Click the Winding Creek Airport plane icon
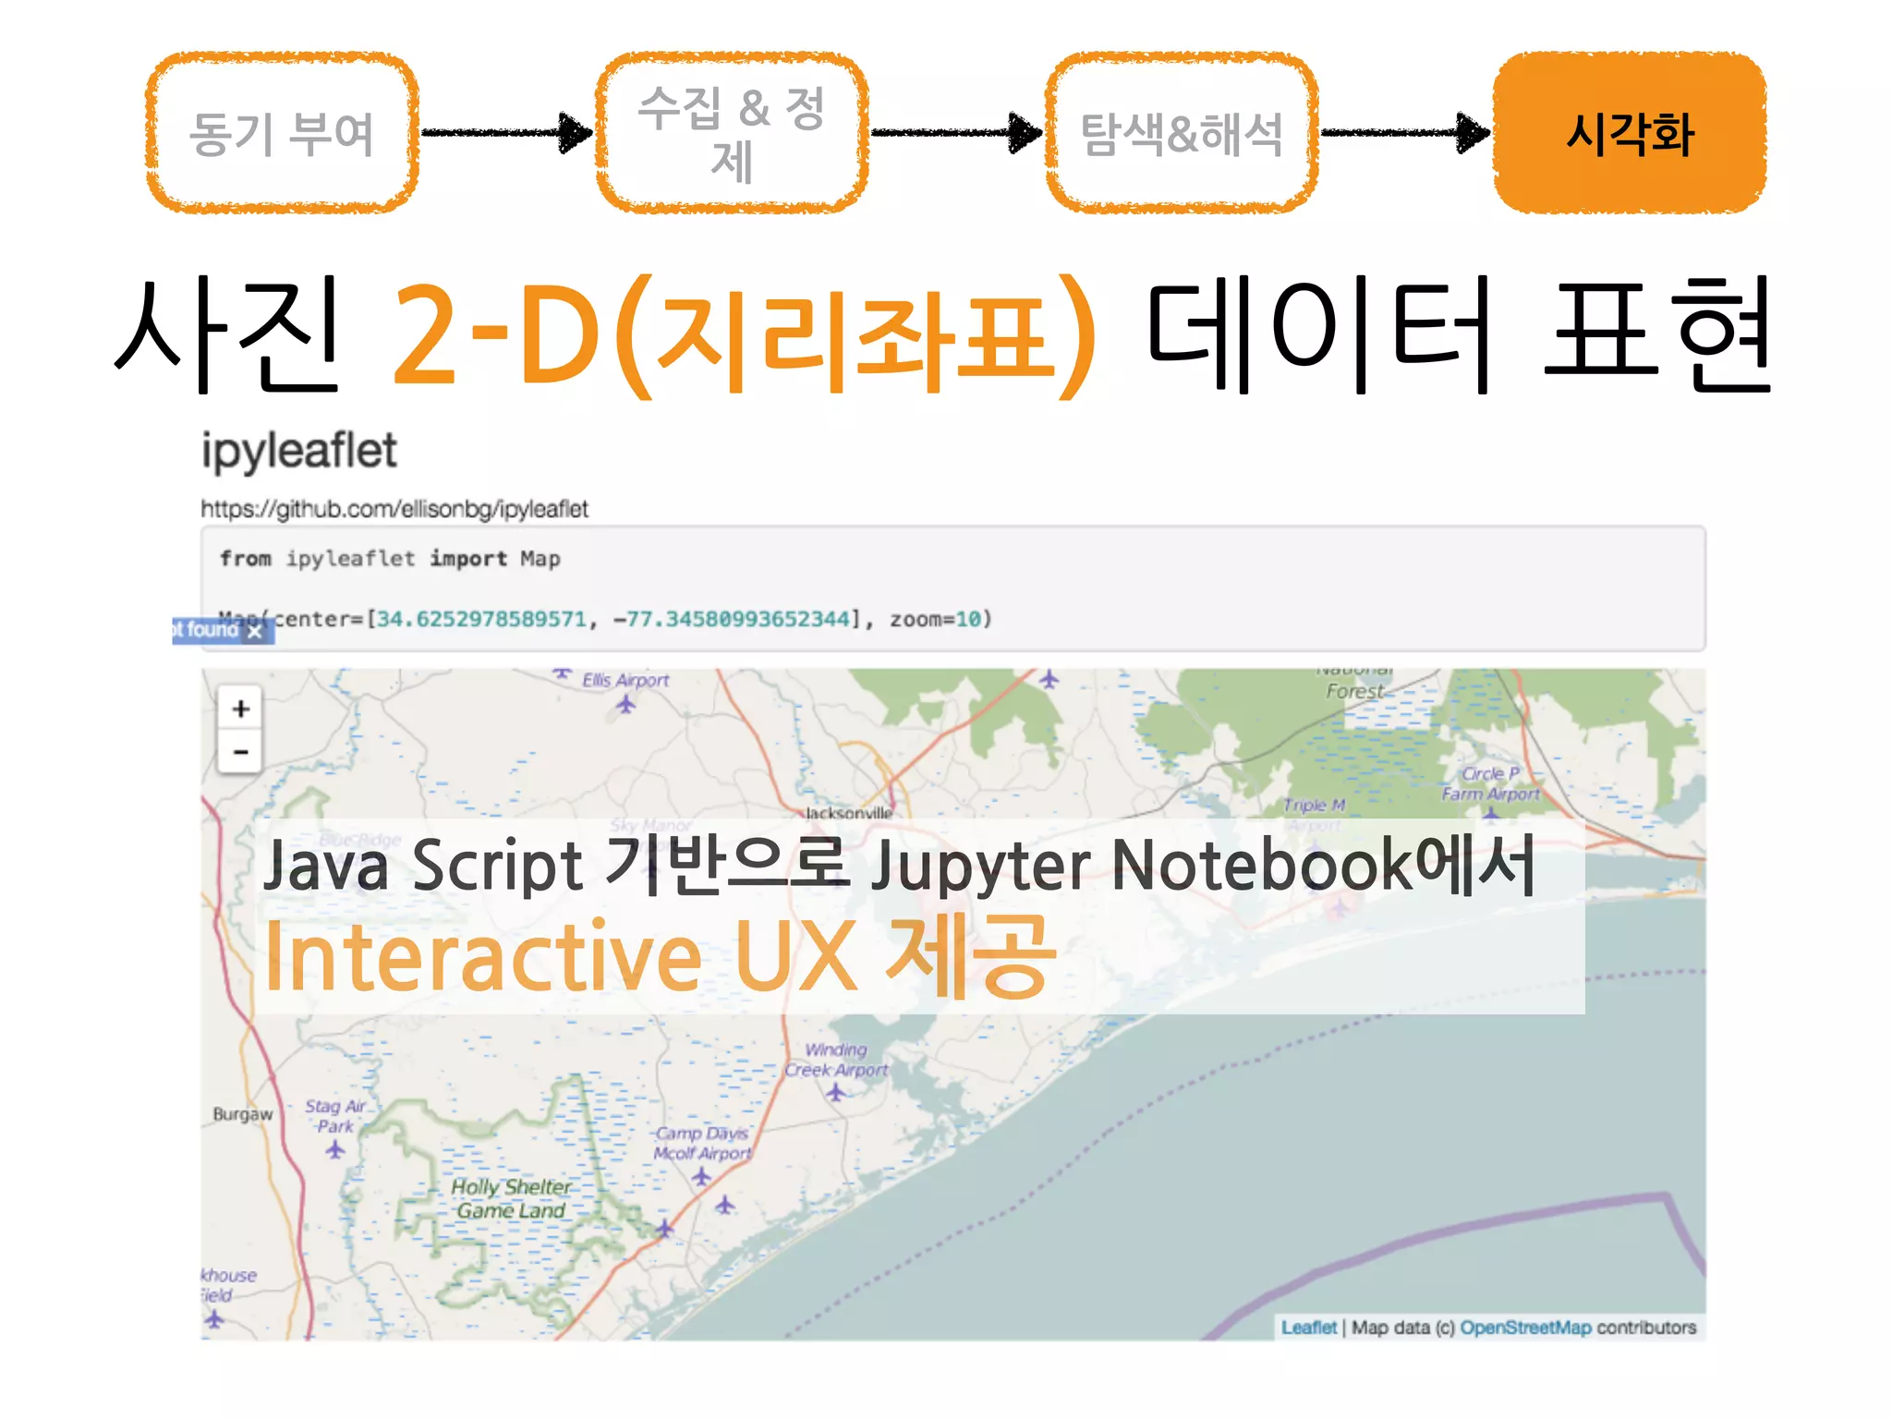 coord(835,1093)
